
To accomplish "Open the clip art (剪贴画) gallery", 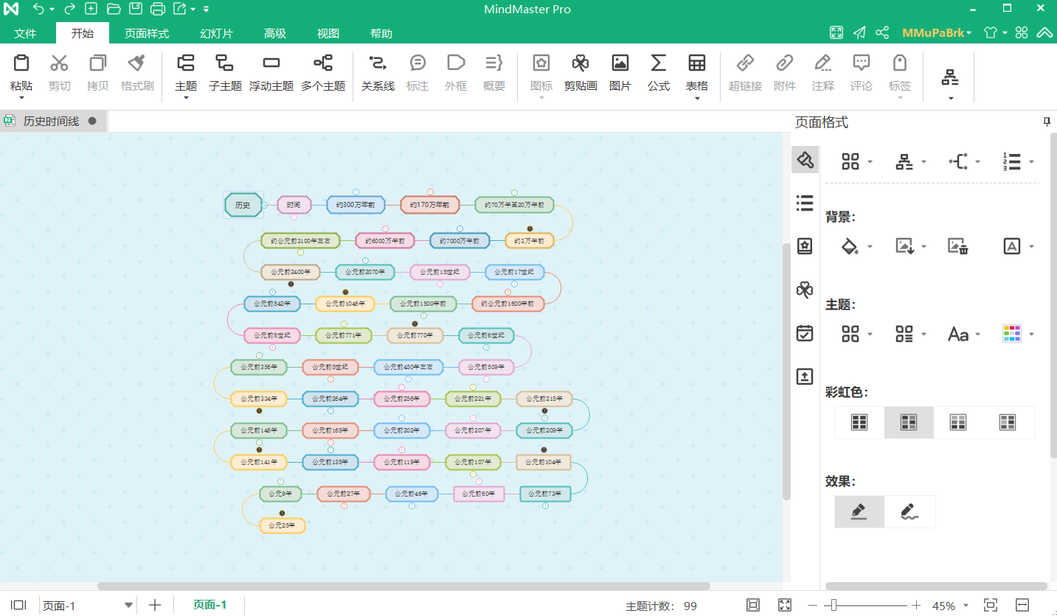I will [581, 72].
